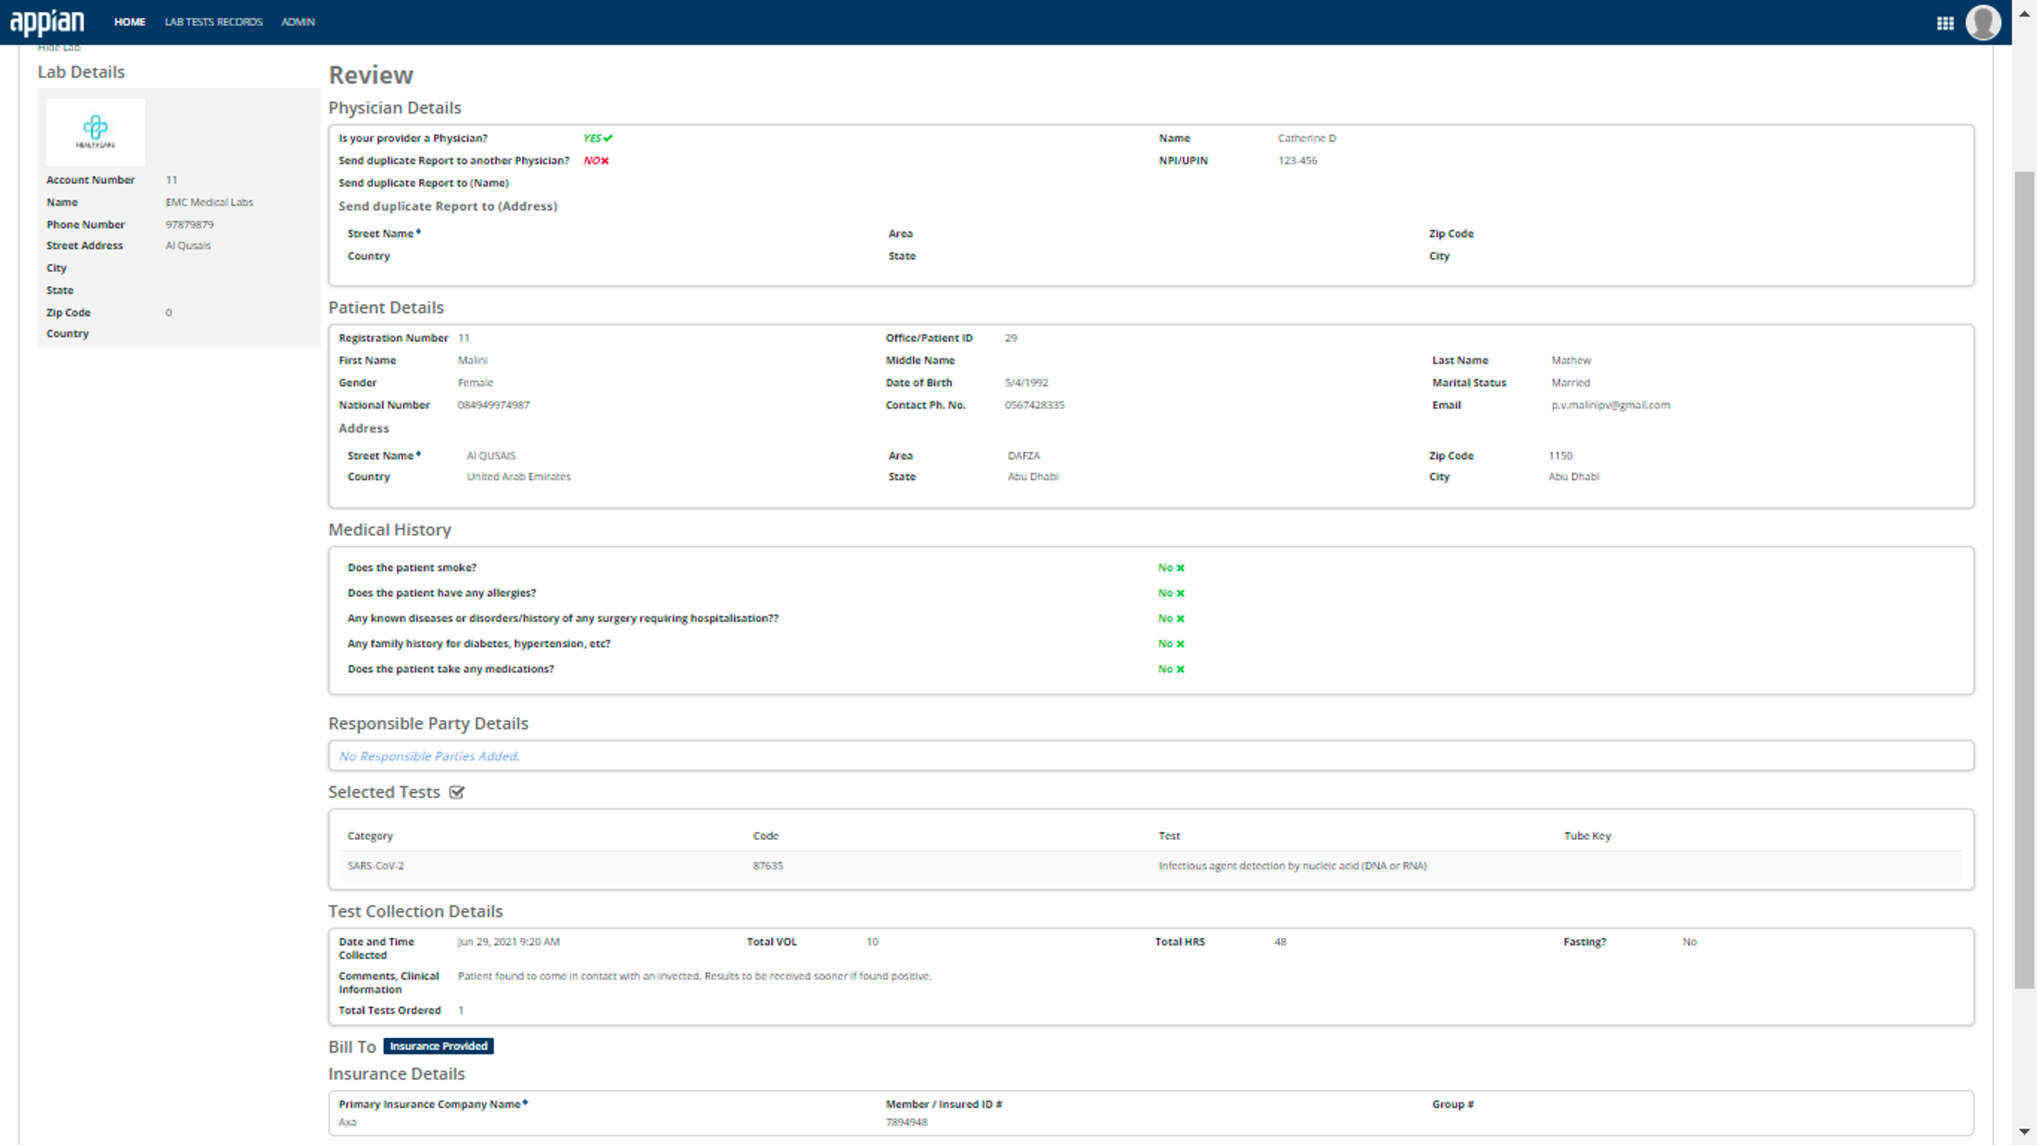The width and height of the screenshot is (2037, 1145).
Task: Click Total VOL value 10
Action: point(872,942)
